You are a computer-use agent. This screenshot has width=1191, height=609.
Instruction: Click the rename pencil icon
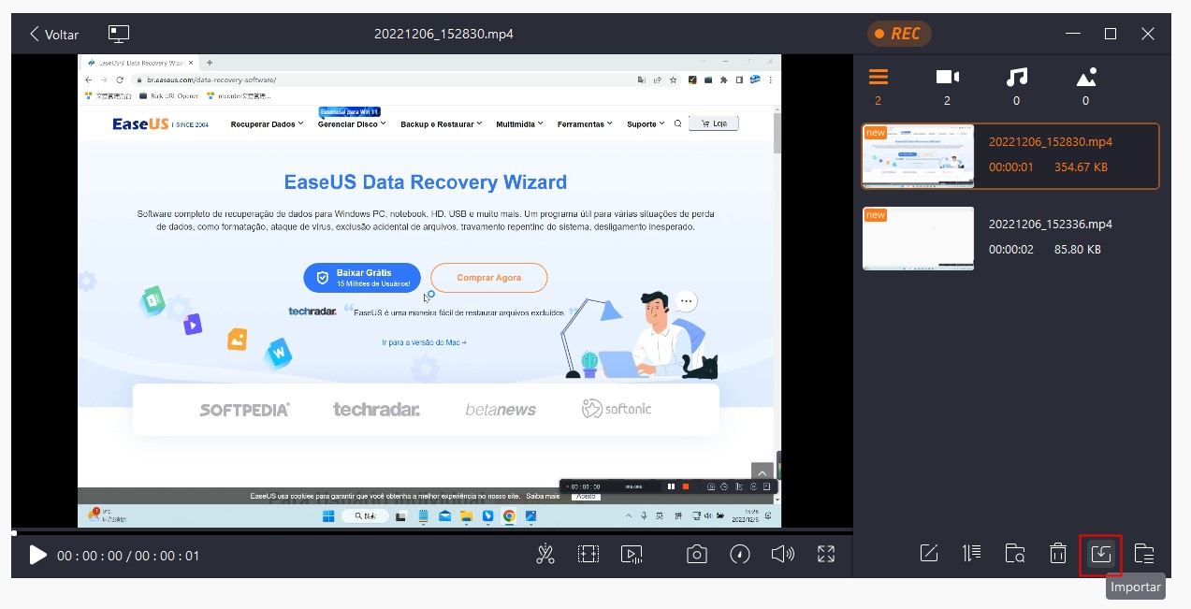coord(928,553)
